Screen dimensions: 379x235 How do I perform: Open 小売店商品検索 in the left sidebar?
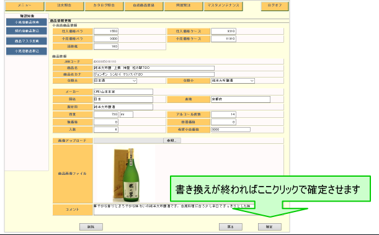coord(27,22)
